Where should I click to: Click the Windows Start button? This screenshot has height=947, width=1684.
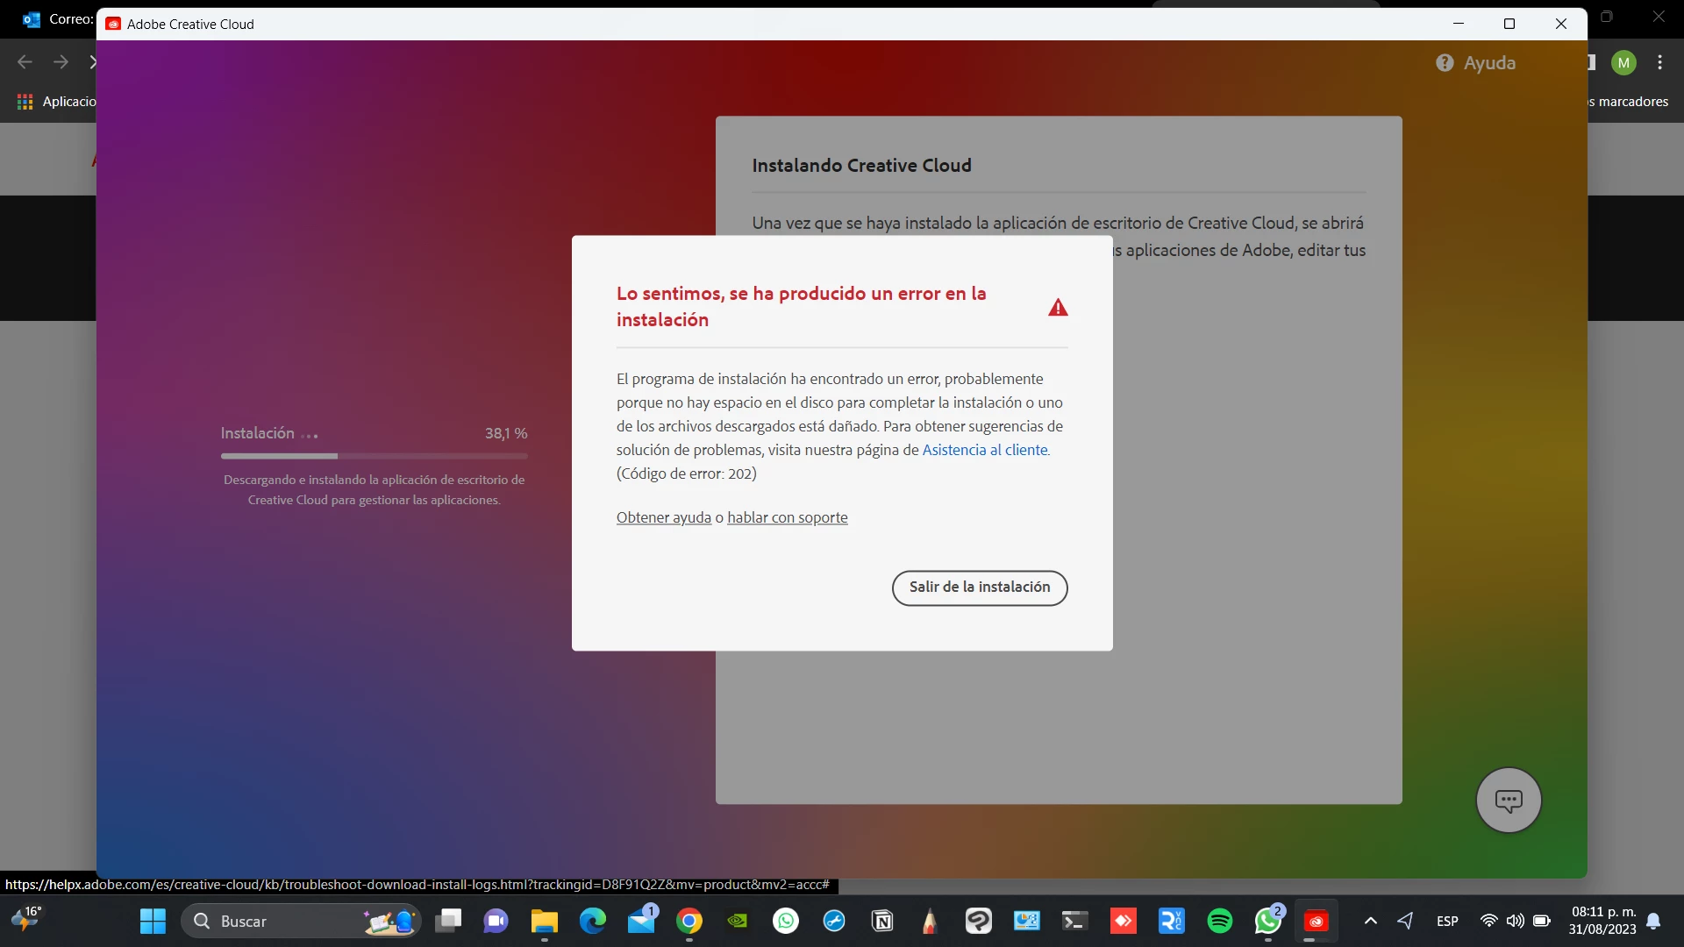click(153, 921)
